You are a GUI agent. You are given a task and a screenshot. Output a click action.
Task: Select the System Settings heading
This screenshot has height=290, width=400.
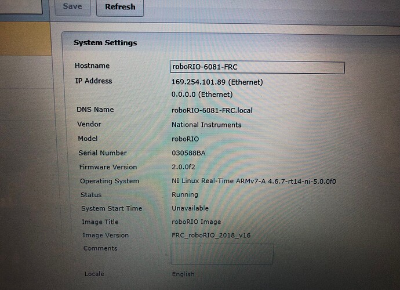[106, 43]
